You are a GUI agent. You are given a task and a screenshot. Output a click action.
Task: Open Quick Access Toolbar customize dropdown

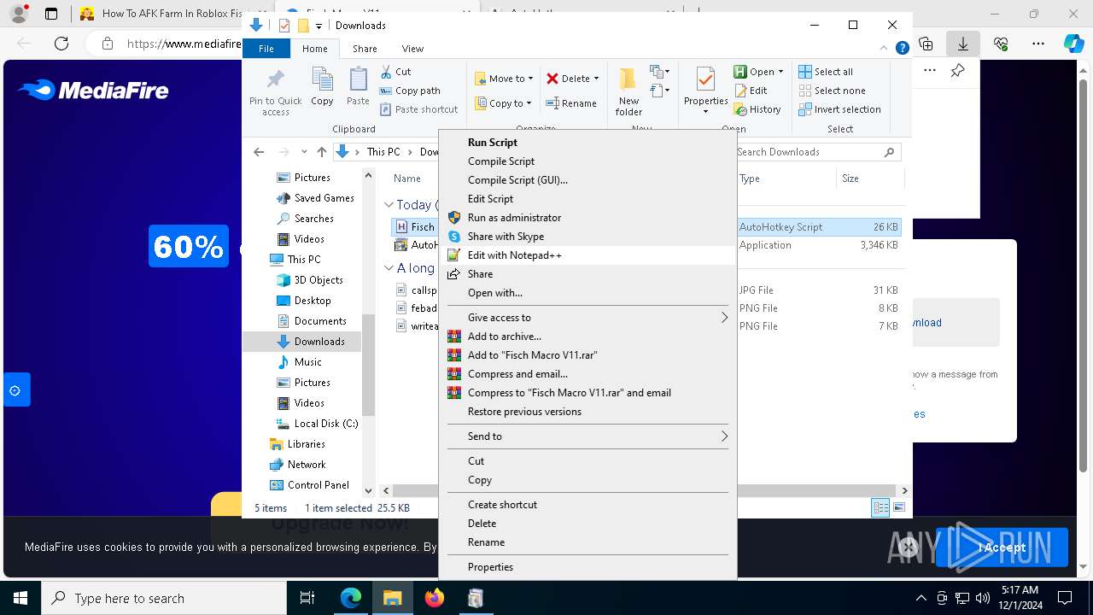(x=319, y=26)
